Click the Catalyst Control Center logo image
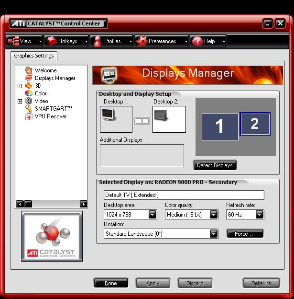294x299 pixels. point(52,236)
